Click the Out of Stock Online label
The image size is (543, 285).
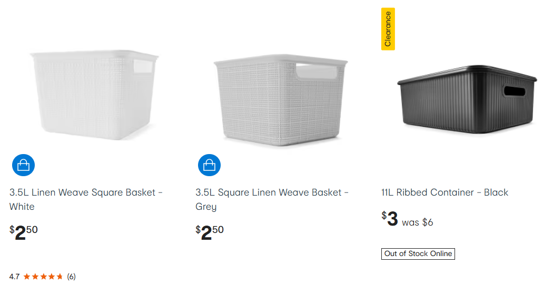(418, 254)
